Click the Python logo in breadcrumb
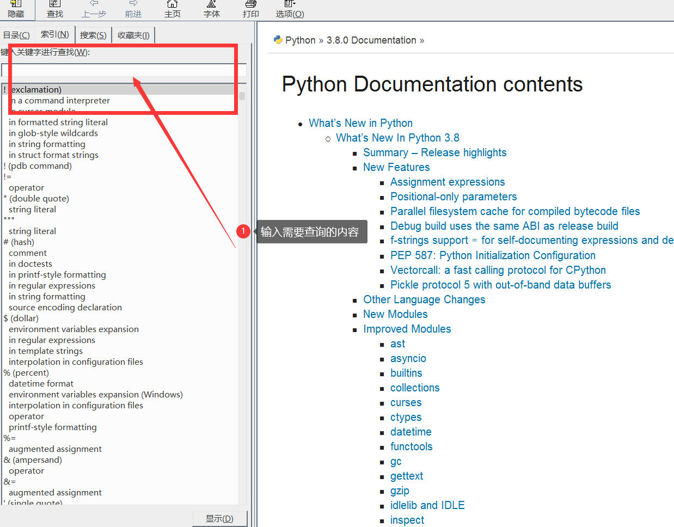 (x=278, y=40)
